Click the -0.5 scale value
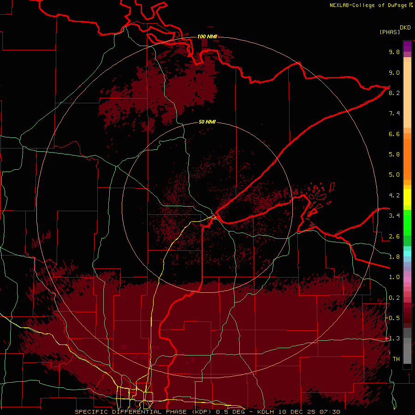This screenshot has height=415, width=415. pos(393,318)
